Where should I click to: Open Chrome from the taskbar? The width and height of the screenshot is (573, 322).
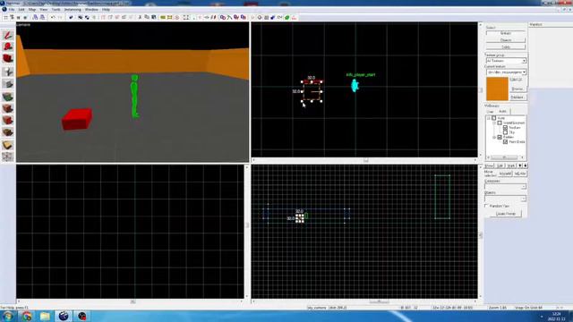click(x=27, y=316)
